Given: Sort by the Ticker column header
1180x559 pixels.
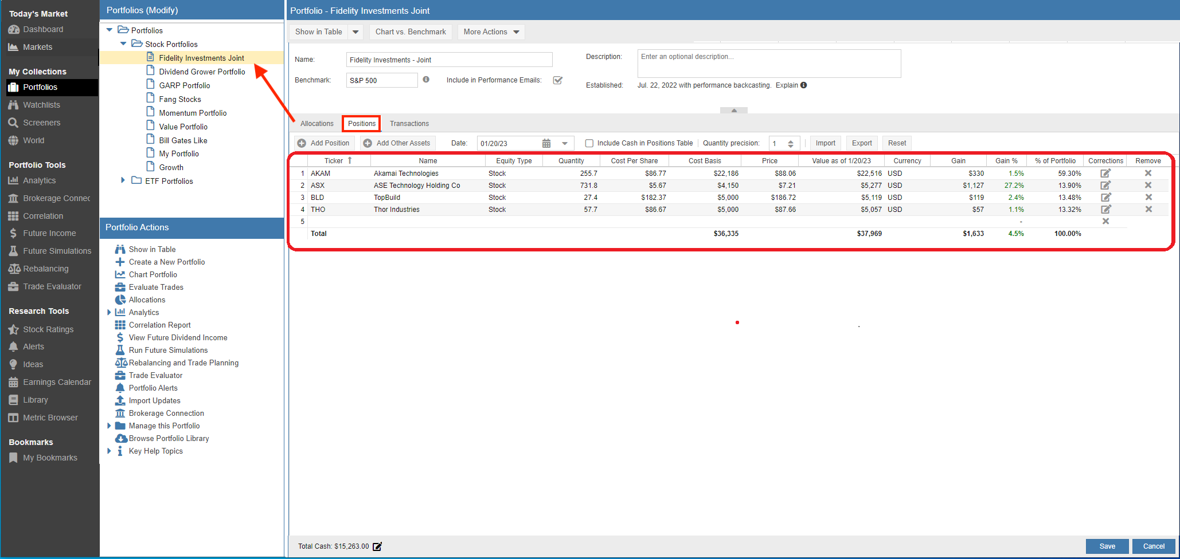Looking at the screenshot, I should [338, 161].
